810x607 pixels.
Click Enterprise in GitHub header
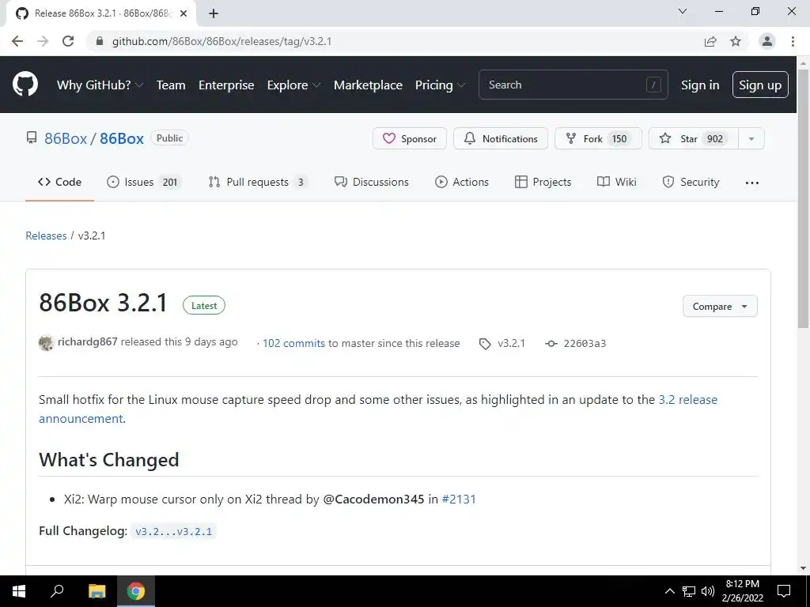coord(226,85)
